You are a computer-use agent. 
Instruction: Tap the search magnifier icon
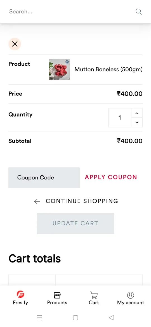pyautogui.click(x=139, y=11)
